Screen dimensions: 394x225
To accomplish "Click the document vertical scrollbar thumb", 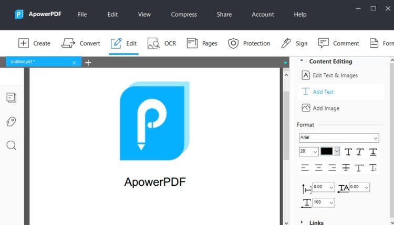I will point(286,126).
